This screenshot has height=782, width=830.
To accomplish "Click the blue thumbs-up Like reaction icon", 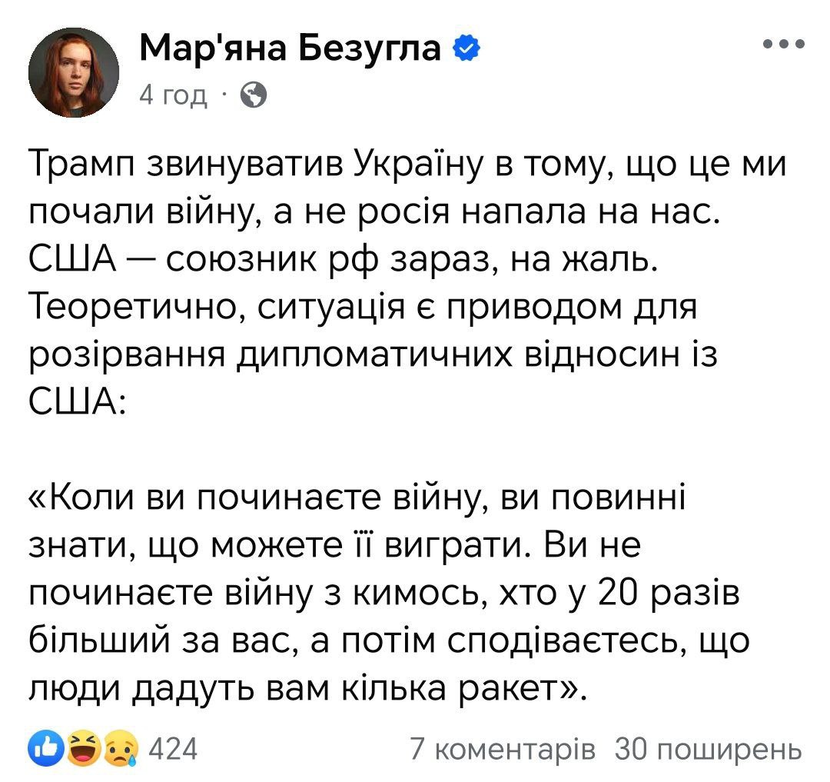I will click(x=45, y=747).
